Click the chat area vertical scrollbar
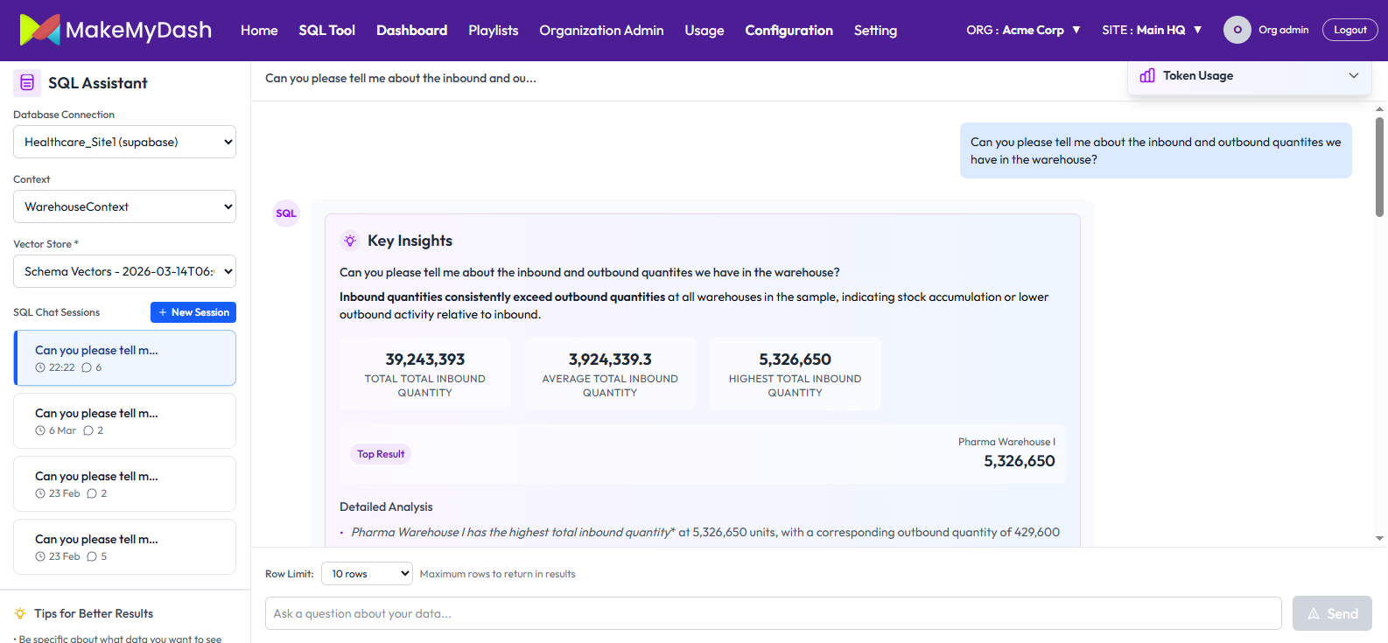Image resolution: width=1388 pixels, height=643 pixels. 1379,166
